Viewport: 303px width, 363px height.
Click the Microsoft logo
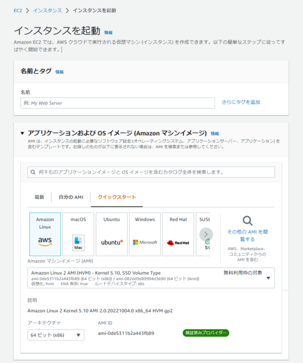coord(145,242)
